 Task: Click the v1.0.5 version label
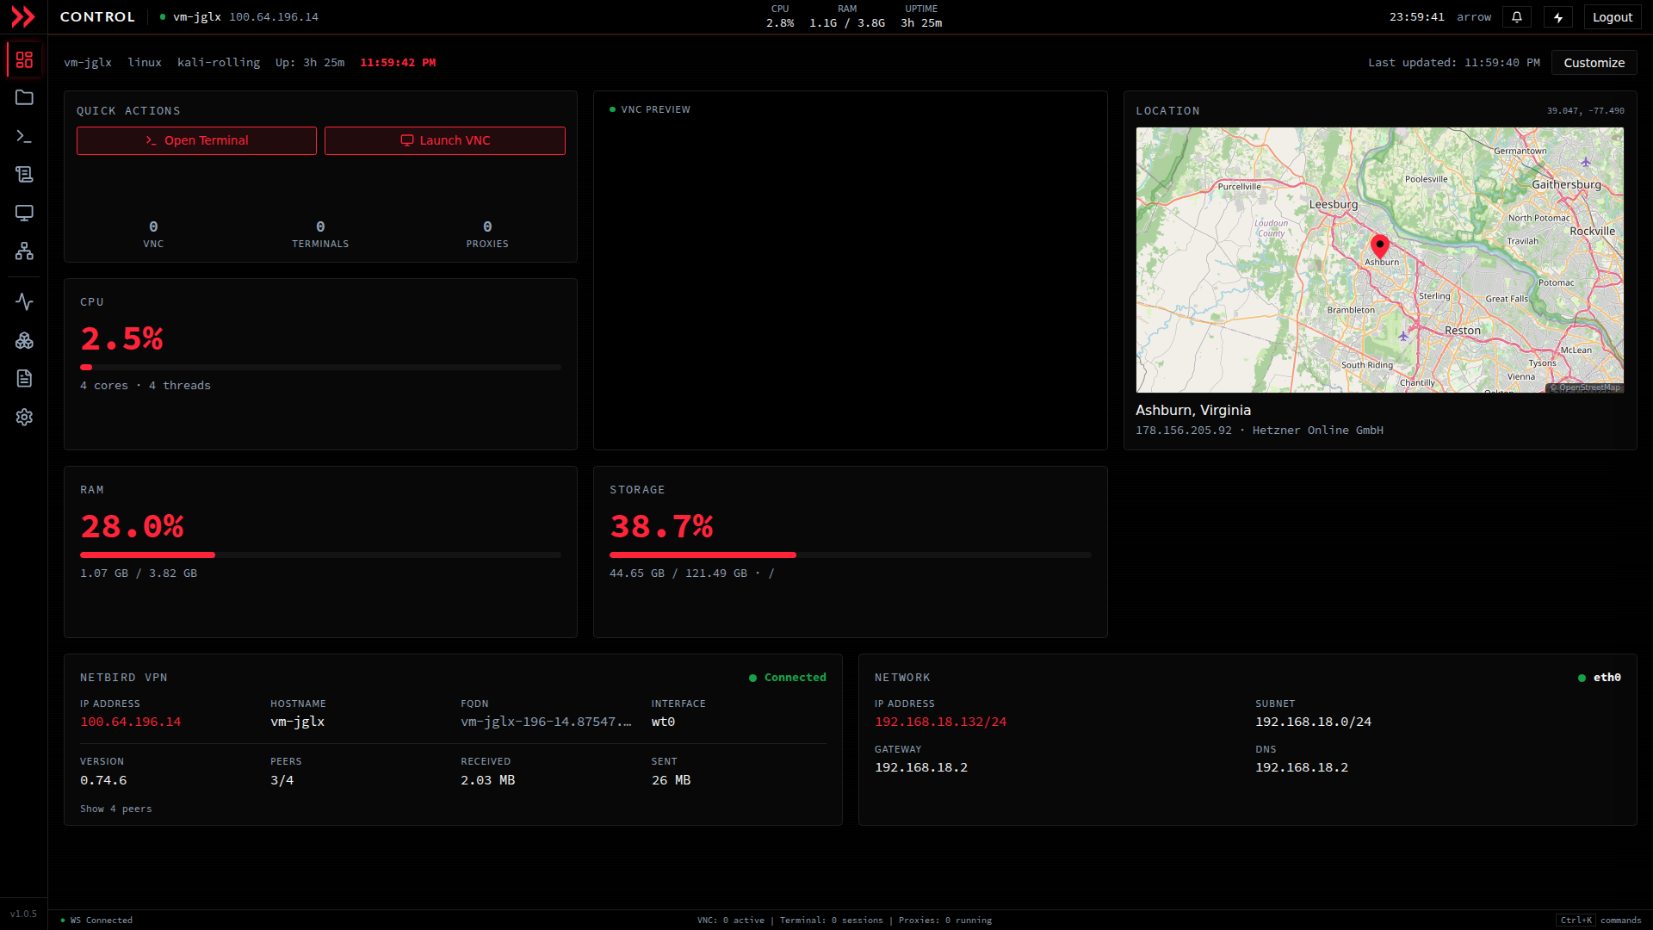23,914
